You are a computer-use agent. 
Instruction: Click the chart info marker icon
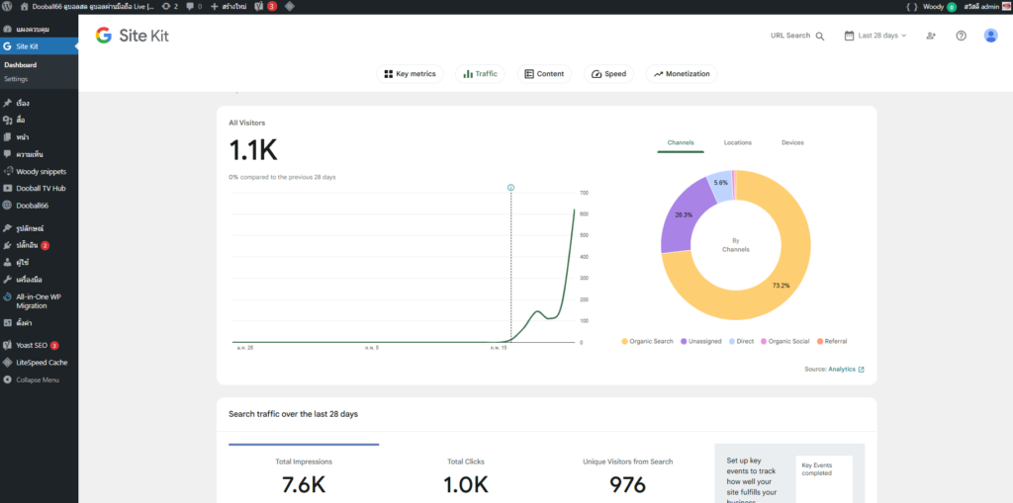click(510, 187)
